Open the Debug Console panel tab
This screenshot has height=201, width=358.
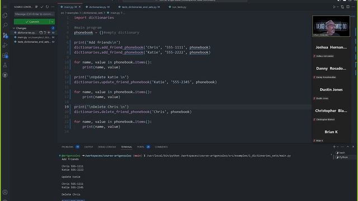pyautogui.click(x=107, y=147)
